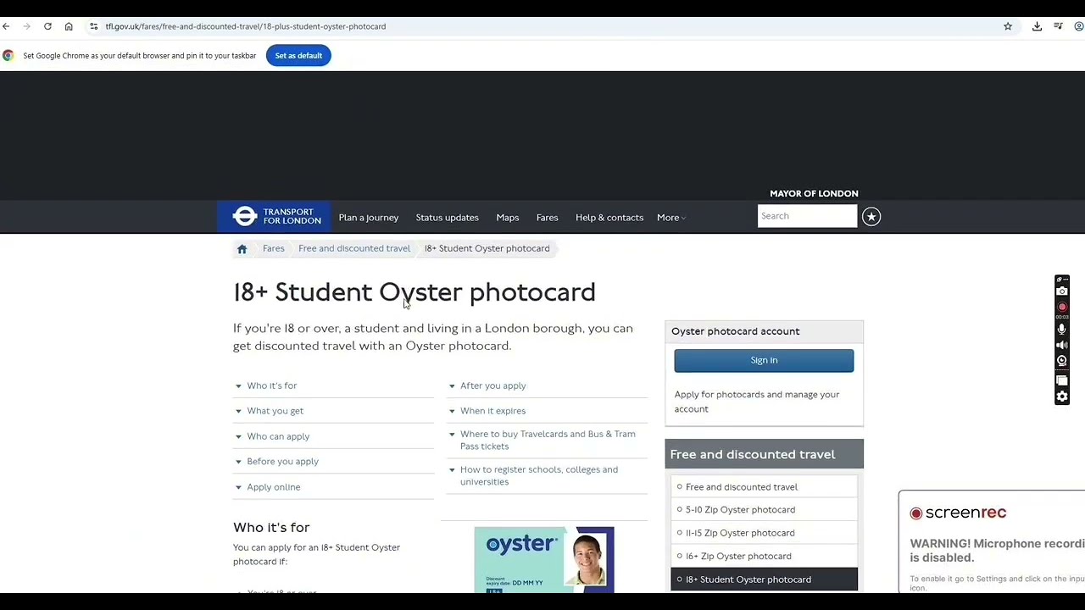This screenshot has width=1085, height=610.
Task: Toggle ScreenRec microphone icon
Action: click(1061, 329)
